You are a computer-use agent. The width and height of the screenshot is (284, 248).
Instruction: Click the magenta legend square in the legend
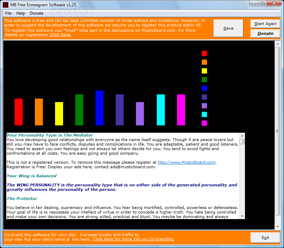[204, 123]
